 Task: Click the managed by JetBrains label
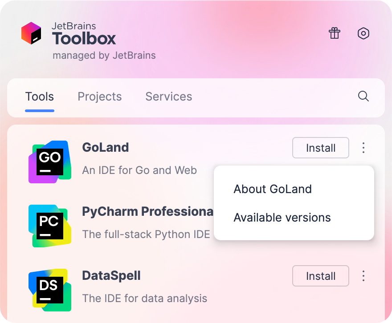104,55
